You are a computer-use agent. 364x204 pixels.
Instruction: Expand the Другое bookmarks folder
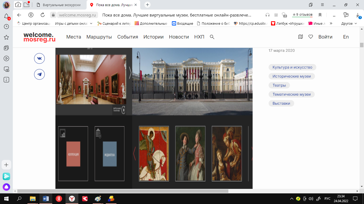349,23
